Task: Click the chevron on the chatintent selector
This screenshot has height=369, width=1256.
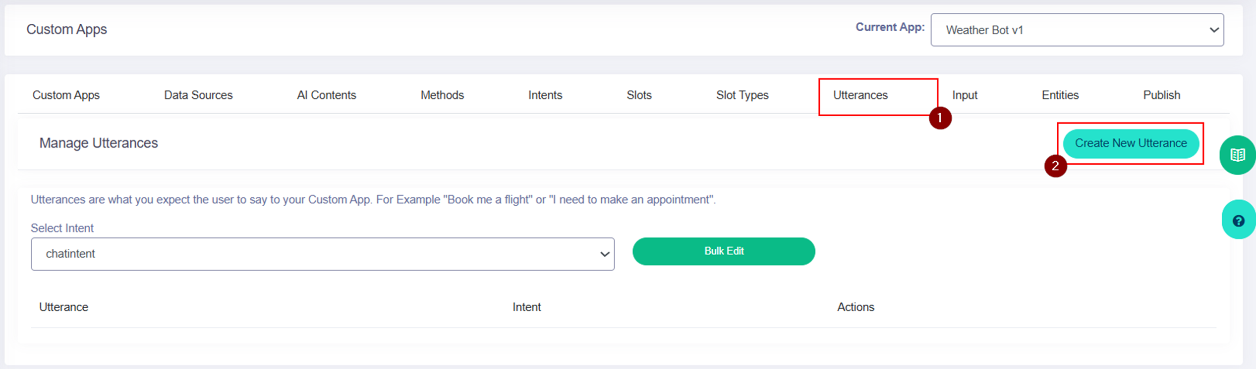Action: tap(604, 254)
